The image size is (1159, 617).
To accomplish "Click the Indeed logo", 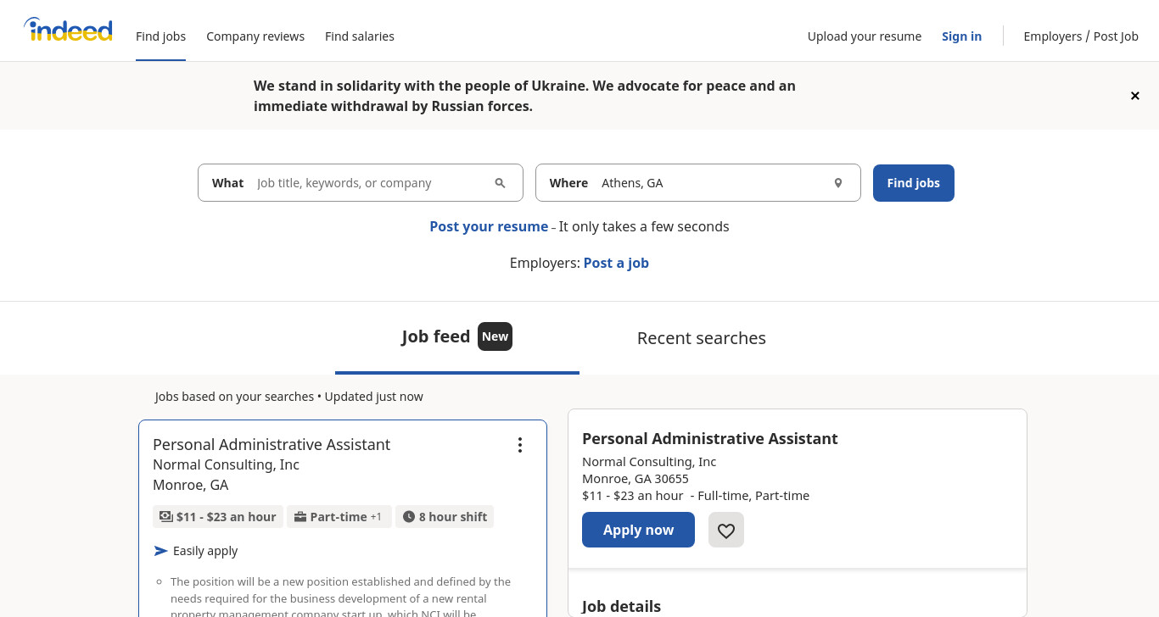I will [x=68, y=30].
